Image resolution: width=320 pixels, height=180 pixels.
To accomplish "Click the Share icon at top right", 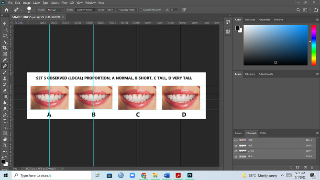I will coord(316,10).
